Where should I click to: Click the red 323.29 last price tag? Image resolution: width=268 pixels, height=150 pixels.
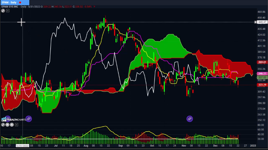pos(262,85)
